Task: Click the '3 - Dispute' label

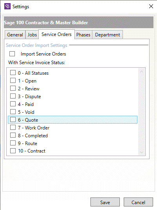Action: (29, 97)
